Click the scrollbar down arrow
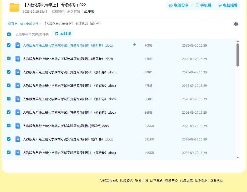 (x=238, y=158)
